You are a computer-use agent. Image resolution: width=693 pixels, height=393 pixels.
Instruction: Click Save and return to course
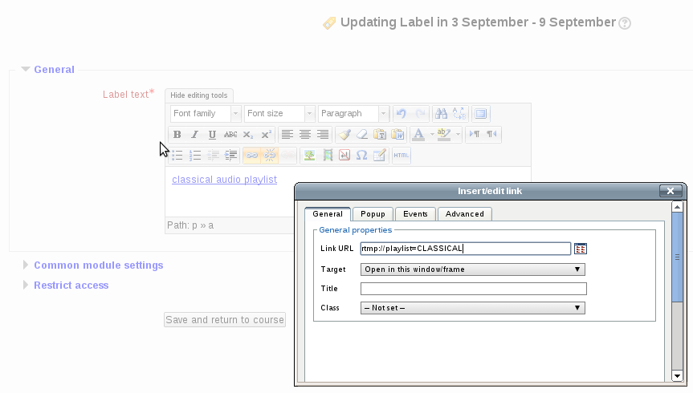point(225,320)
